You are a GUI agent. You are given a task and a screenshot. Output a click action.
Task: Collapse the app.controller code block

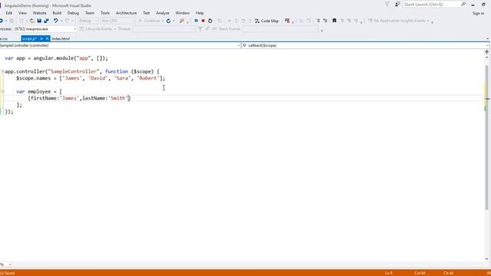(x=2, y=71)
